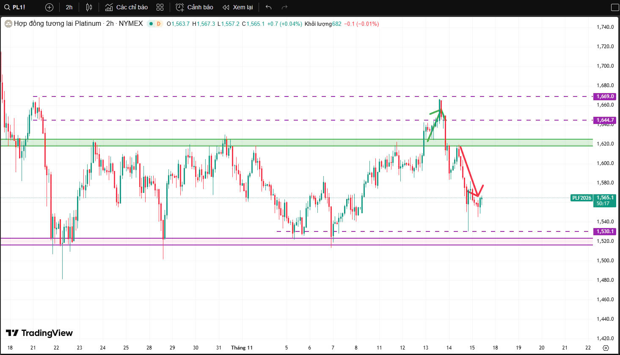
Task: Open PL1! symbol search
Action: point(15,7)
